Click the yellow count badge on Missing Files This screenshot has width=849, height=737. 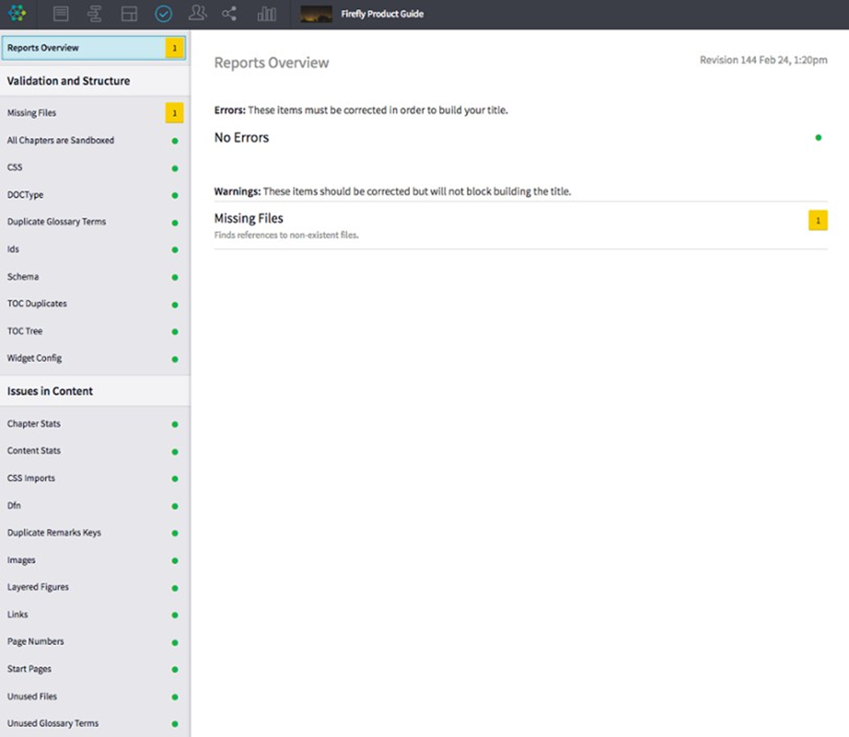tap(173, 113)
